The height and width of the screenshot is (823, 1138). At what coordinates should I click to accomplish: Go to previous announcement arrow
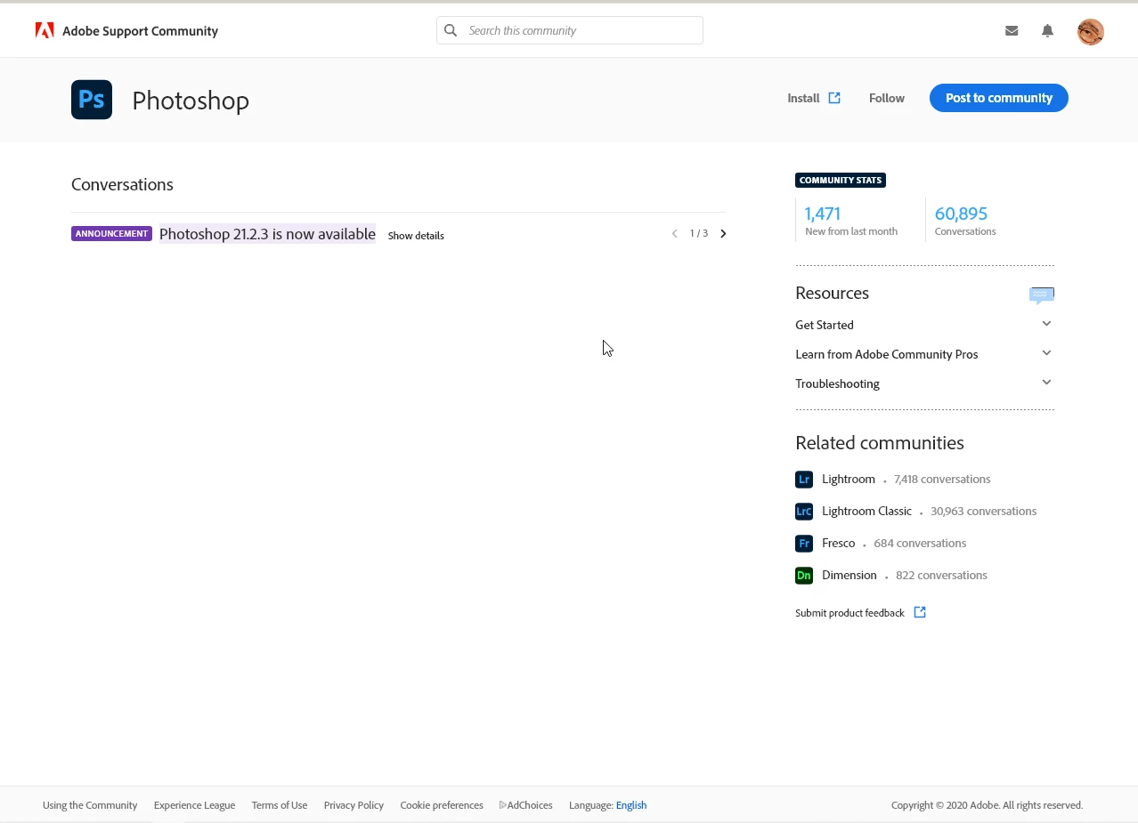click(674, 234)
